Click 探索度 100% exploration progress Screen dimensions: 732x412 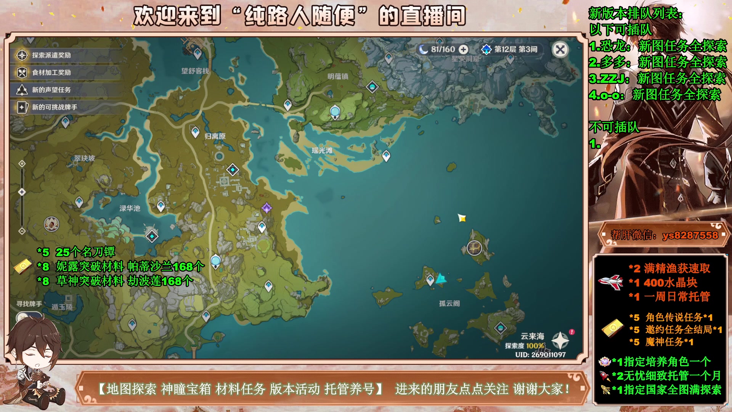525,346
